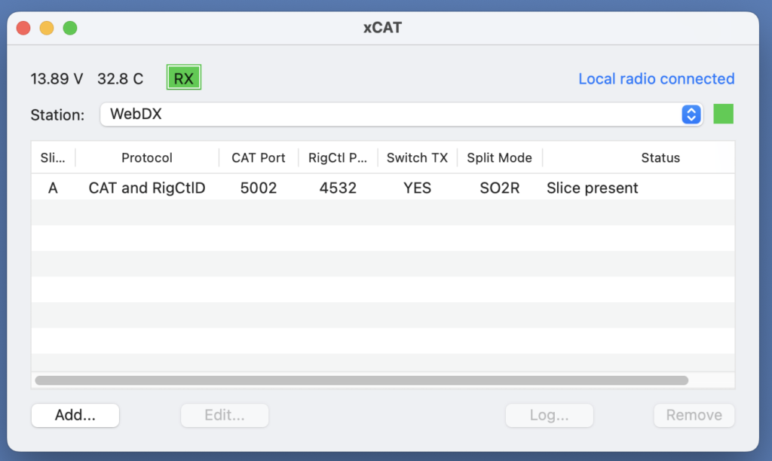772x461 pixels.
Task: Click the CAT Port column header
Action: (x=259, y=157)
